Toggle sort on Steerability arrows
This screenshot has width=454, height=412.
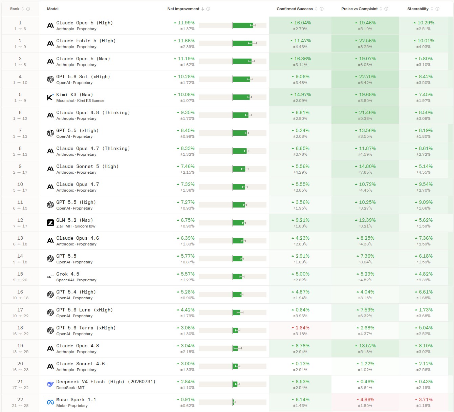[432, 9]
